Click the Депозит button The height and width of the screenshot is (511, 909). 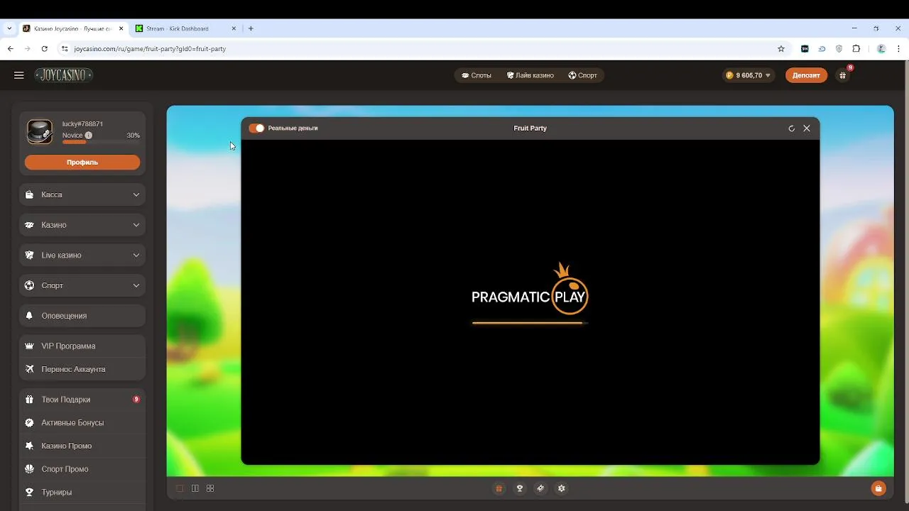(x=806, y=75)
